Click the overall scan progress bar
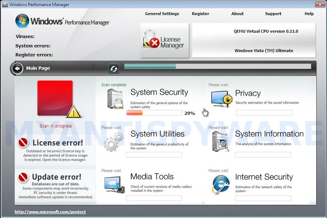The height and width of the screenshot is (218, 327). [217, 66]
